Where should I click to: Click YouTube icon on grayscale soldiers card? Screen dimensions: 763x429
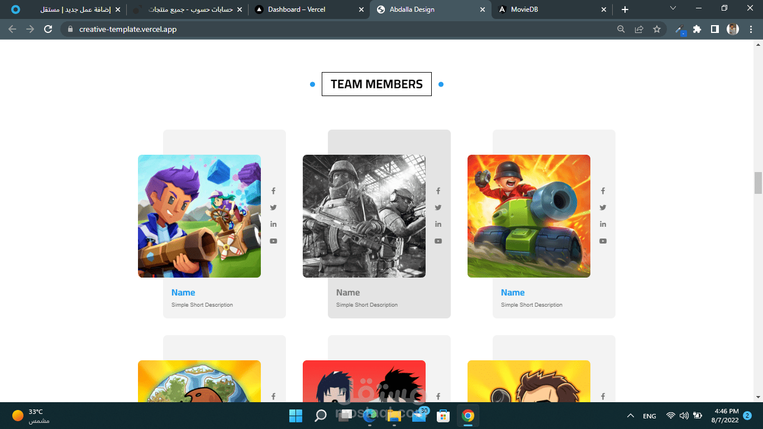(438, 241)
